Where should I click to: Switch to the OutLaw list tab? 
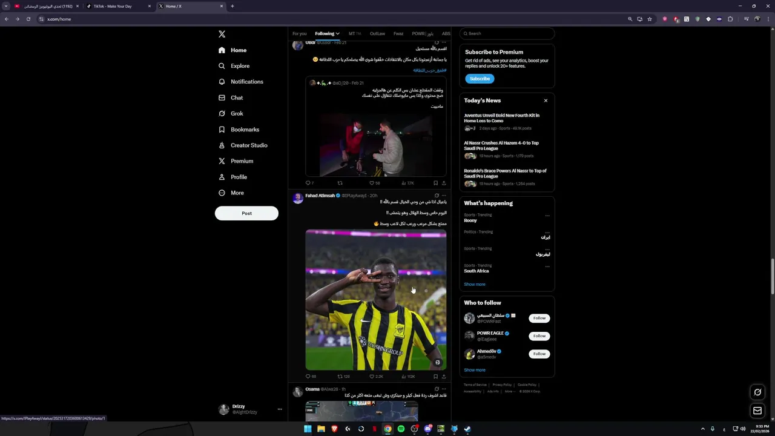coord(377,34)
